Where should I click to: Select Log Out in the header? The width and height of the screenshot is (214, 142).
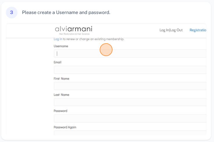click(x=176, y=30)
